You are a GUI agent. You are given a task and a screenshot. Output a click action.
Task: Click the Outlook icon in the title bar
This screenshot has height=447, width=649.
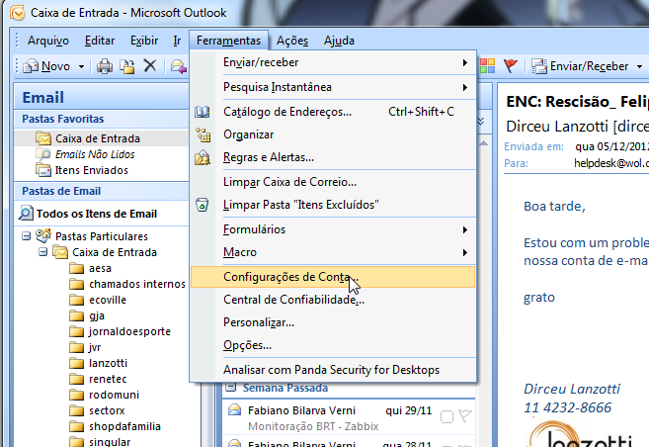[x=18, y=13]
